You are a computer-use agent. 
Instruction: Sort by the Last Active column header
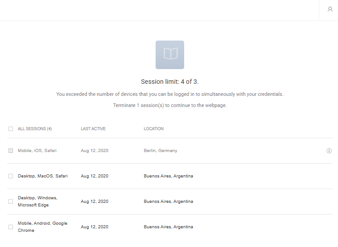pos(93,129)
